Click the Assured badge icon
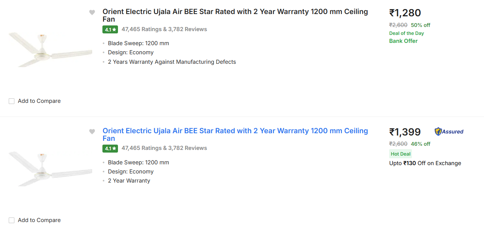 (449, 132)
